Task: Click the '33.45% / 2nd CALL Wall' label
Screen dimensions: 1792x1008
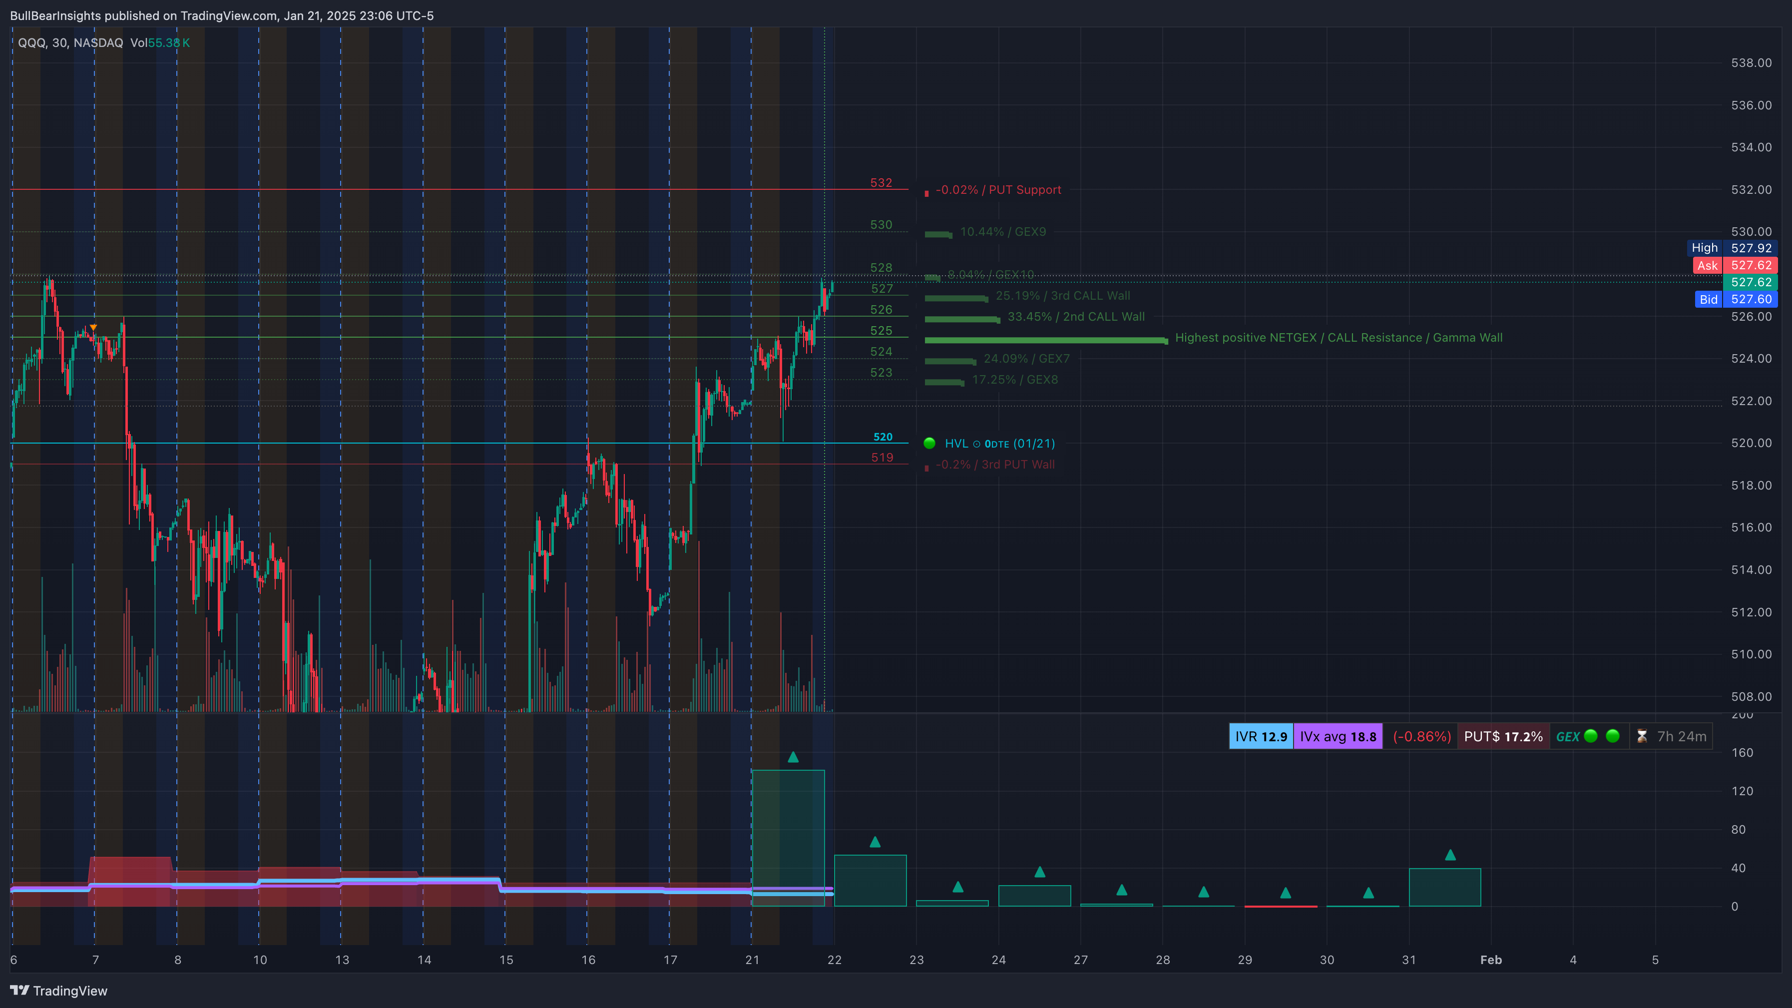Action: tap(1076, 317)
